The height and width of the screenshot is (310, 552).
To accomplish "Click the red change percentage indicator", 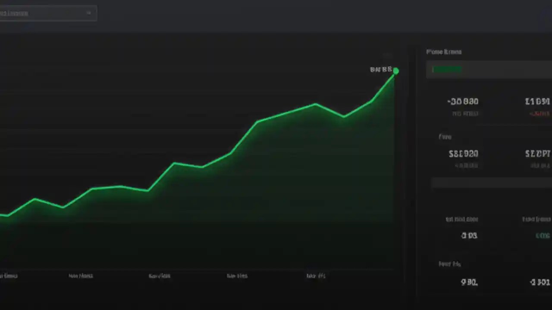I will pyautogui.click(x=539, y=114).
